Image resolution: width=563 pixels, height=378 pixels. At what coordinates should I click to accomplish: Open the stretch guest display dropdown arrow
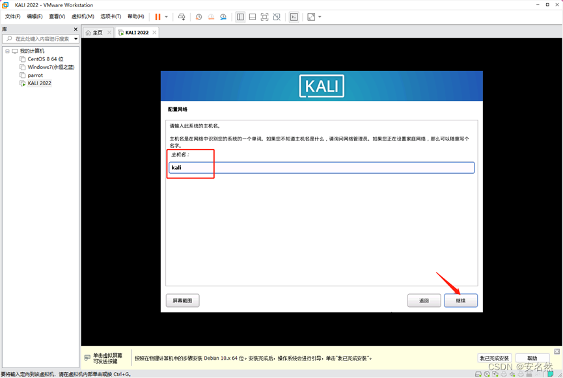[320, 17]
